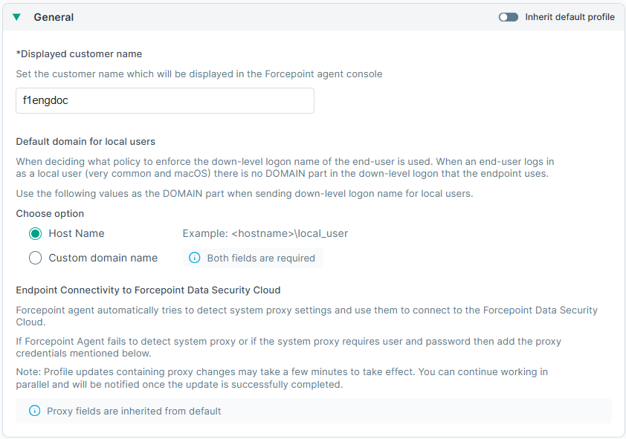This screenshot has height=439, width=626.
Task: Click the Displayed customer name field label
Action: (79, 53)
